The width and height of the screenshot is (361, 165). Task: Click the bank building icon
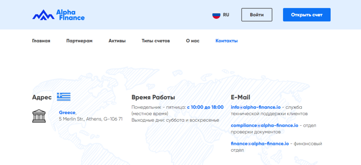pyautogui.click(x=39, y=116)
